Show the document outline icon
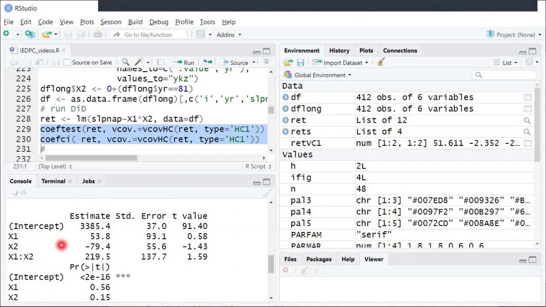Screen dimensions: 546x307 point(266,62)
